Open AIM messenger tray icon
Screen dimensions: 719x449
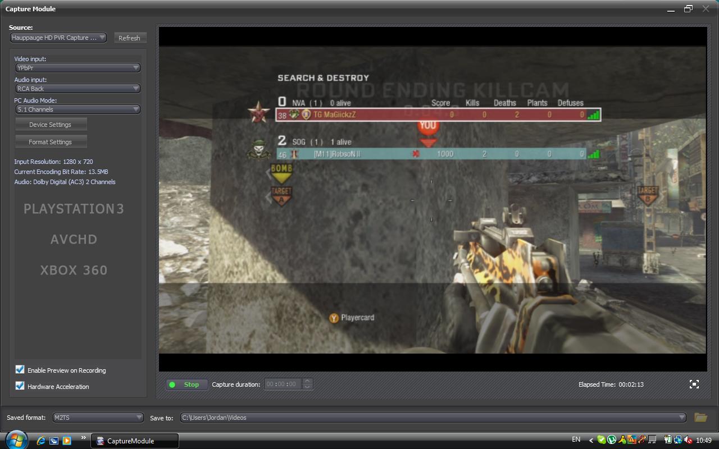(622, 440)
